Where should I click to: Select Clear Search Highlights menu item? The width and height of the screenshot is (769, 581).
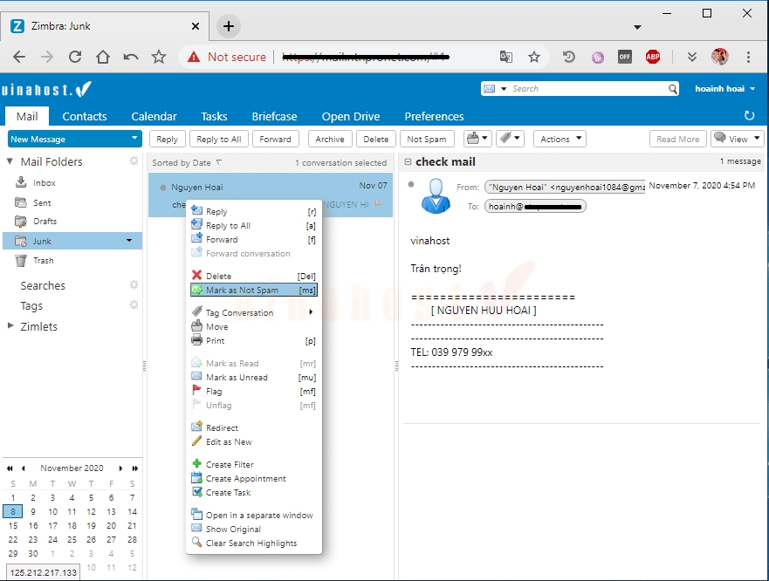(253, 543)
